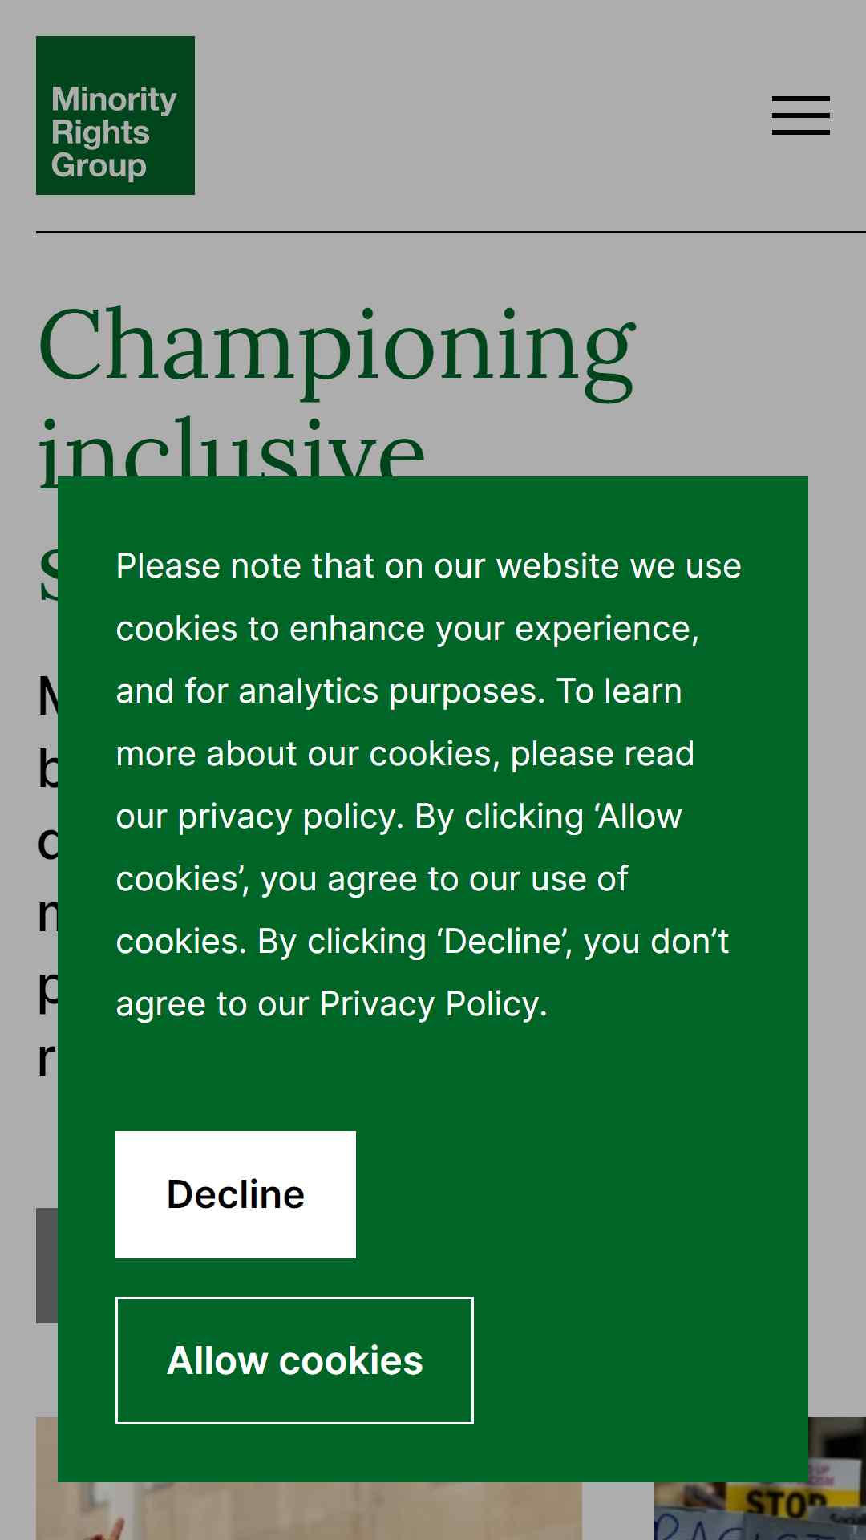Click the Minority Rights Group logo

[x=115, y=115]
